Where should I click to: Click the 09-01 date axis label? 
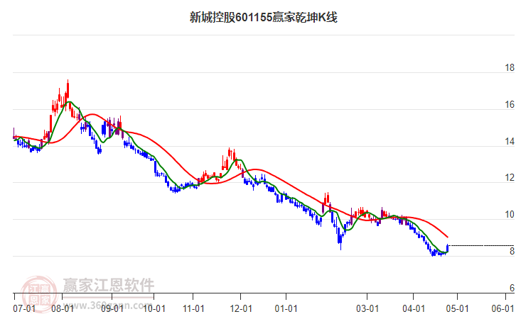[x=112, y=308]
